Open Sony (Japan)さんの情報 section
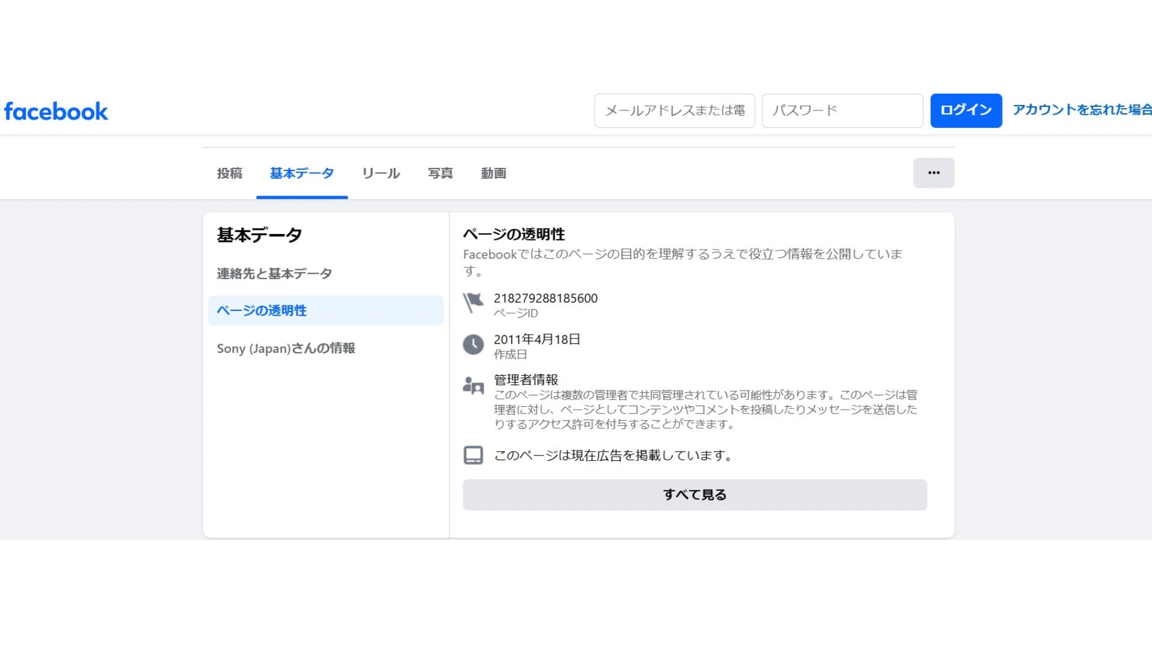This screenshot has height=648, width=1152. (x=286, y=348)
